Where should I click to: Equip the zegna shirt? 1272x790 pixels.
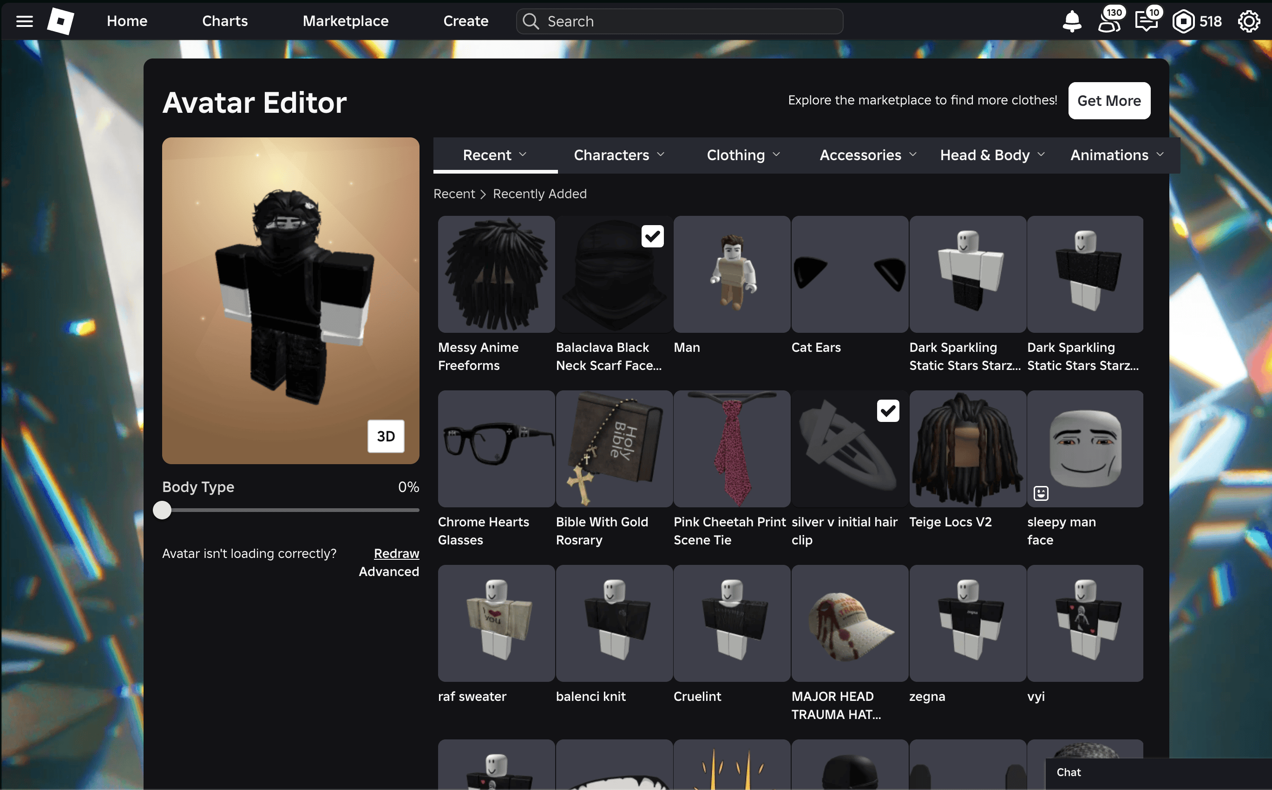point(968,623)
